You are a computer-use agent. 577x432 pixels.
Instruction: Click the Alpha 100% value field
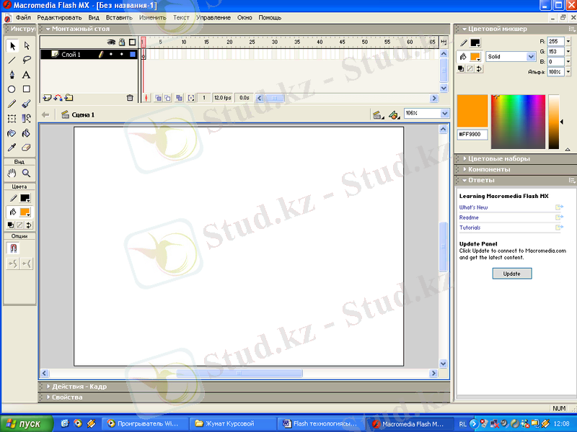[x=555, y=72]
